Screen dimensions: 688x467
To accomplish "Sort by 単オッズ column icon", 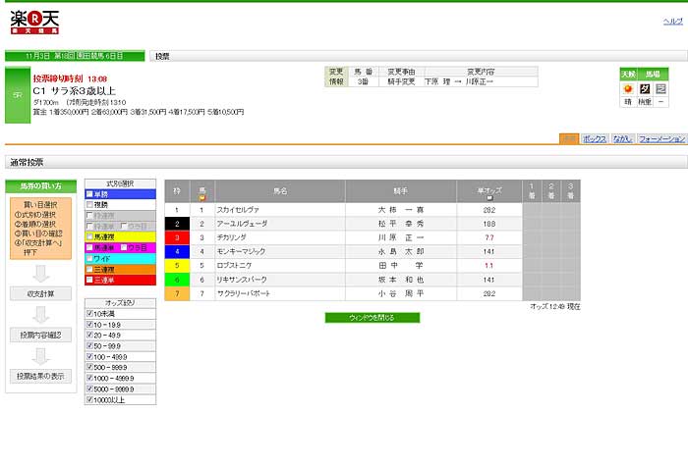I will [x=488, y=196].
